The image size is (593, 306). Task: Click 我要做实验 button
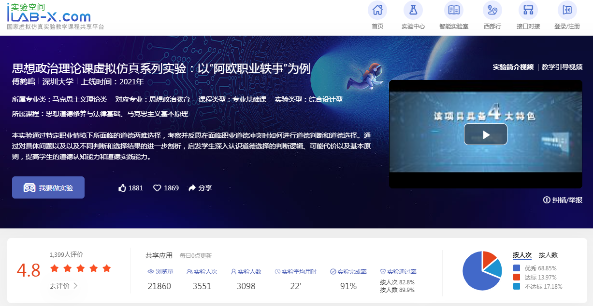pyautogui.click(x=48, y=187)
